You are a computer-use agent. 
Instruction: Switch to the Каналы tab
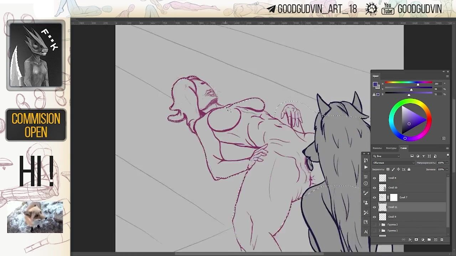click(x=377, y=148)
